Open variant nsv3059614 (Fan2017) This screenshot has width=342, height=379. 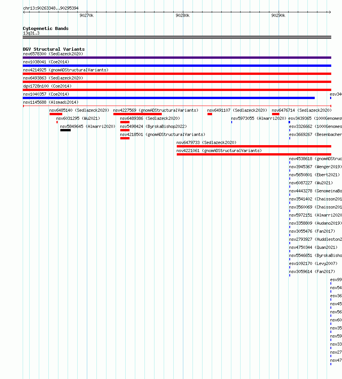pos(312,271)
